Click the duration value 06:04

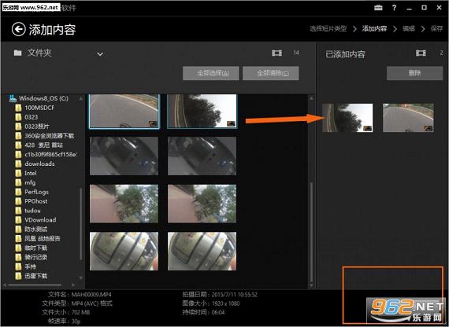click(x=218, y=312)
